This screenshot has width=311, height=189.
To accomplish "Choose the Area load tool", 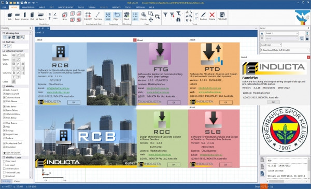I will [64, 16].
